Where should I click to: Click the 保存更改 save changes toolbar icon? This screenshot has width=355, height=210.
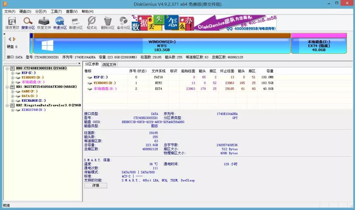(12, 23)
